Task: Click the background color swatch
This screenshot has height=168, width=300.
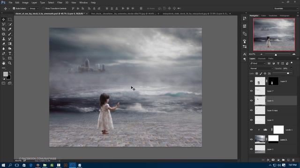Action: (x=9, y=77)
